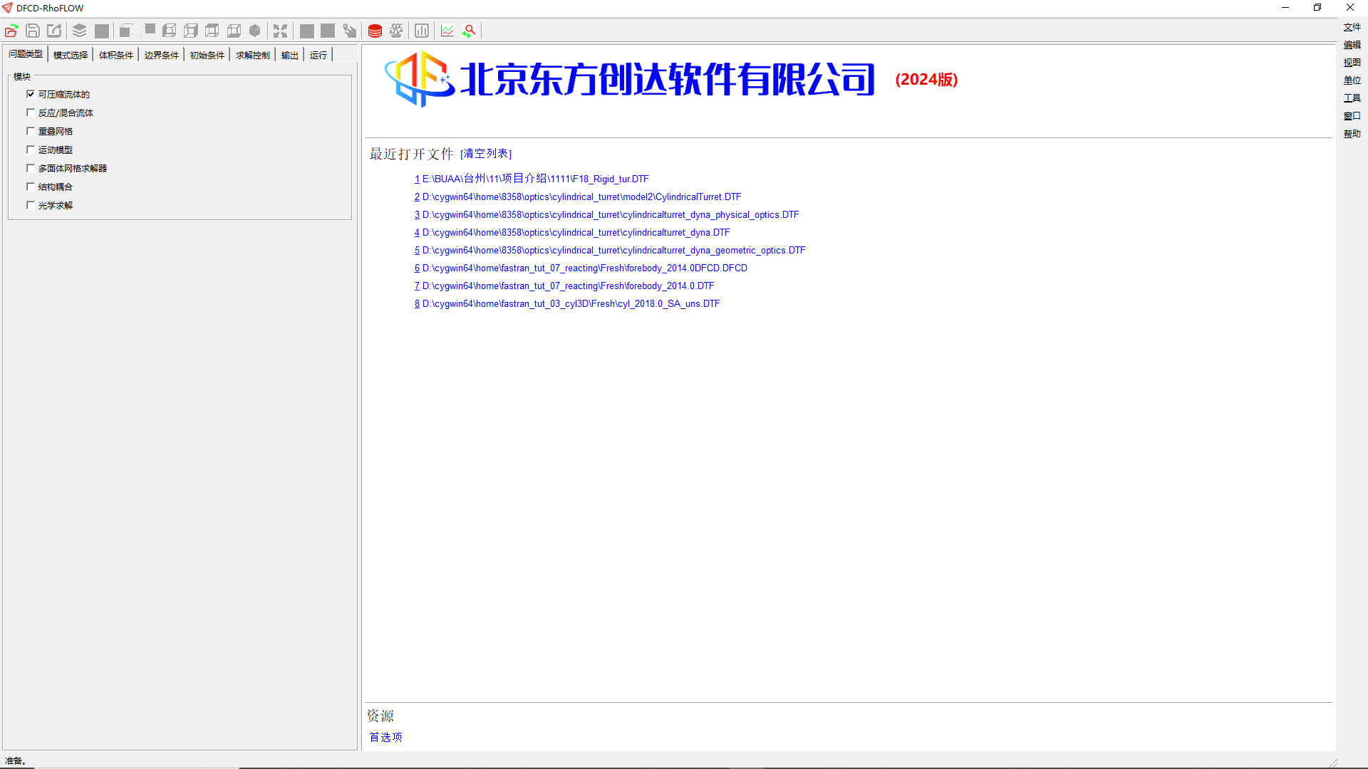Switch to the 初始条件 tab
The width and height of the screenshot is (1368, 769).
207,55
